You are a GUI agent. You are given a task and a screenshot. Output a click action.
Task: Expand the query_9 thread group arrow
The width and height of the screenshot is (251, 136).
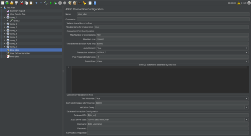(x=4, y=47)
